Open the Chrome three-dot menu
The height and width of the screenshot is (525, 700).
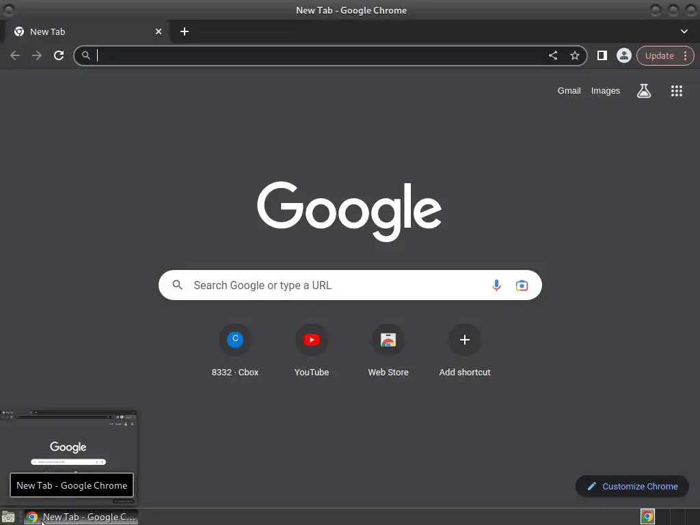pyautogui.click(x=685, y=55)
